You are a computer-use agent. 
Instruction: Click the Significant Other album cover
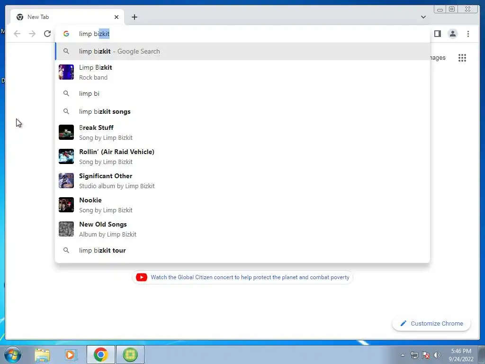tap(66, 181)
